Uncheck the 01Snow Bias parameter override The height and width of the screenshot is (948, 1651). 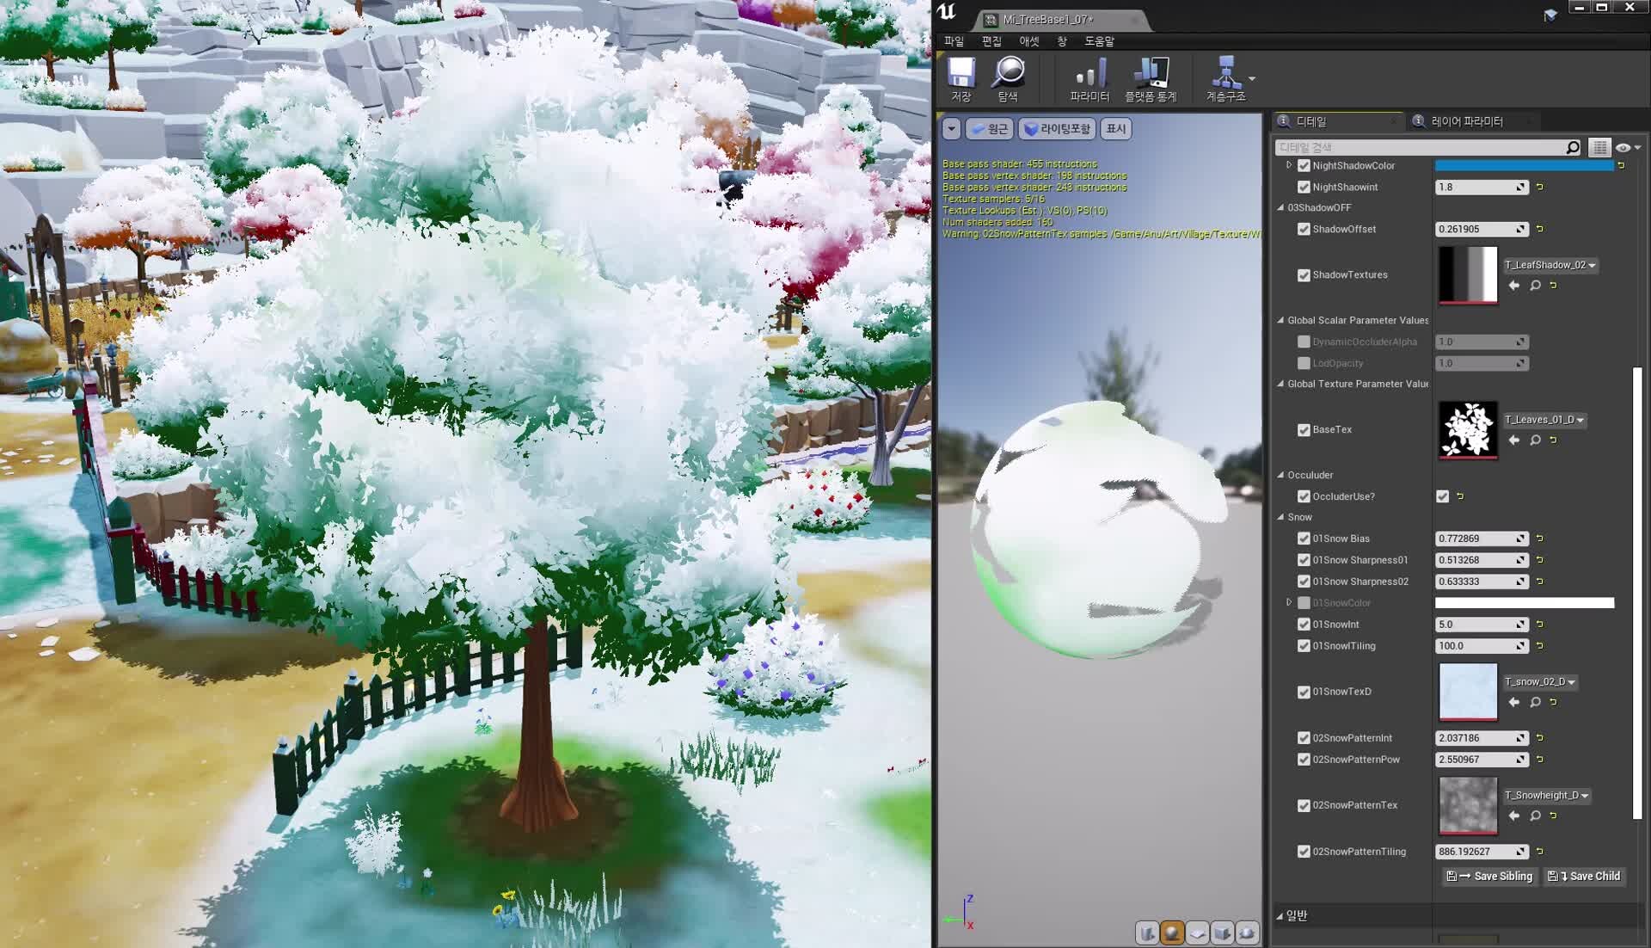(x=1304, y=538)
